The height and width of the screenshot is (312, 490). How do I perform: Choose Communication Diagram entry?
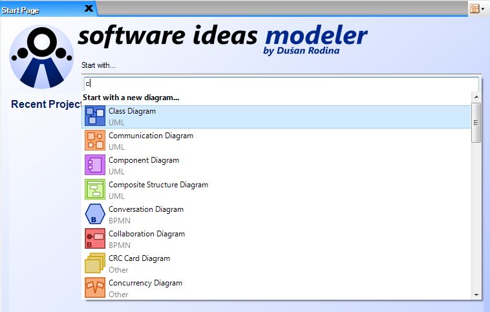[x=276, y=141]
